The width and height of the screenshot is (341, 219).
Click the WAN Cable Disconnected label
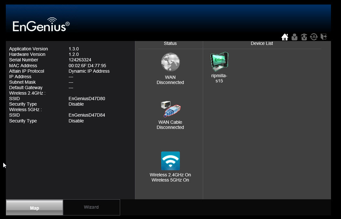(170, 125)
